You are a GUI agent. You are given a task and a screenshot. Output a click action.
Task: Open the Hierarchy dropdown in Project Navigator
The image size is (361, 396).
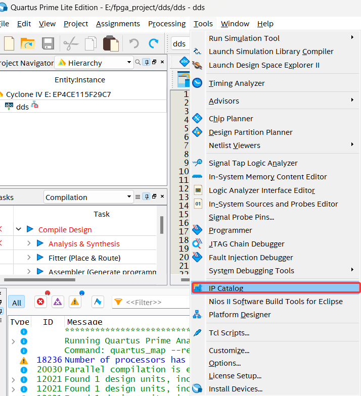click(94, 63)
